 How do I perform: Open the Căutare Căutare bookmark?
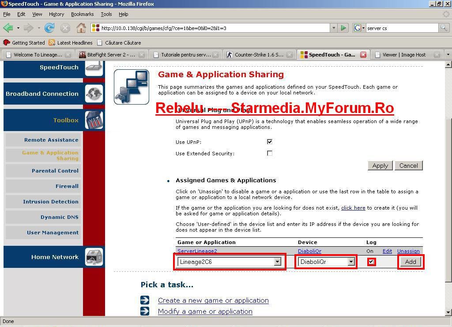click(119, 43)
